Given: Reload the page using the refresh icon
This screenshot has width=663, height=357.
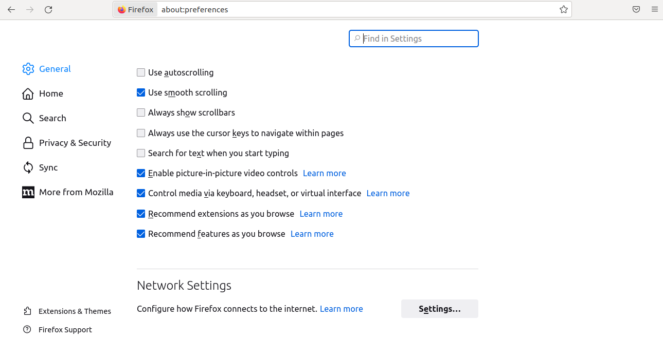Looking at the screenshot, I should click(x=48, y=9).
